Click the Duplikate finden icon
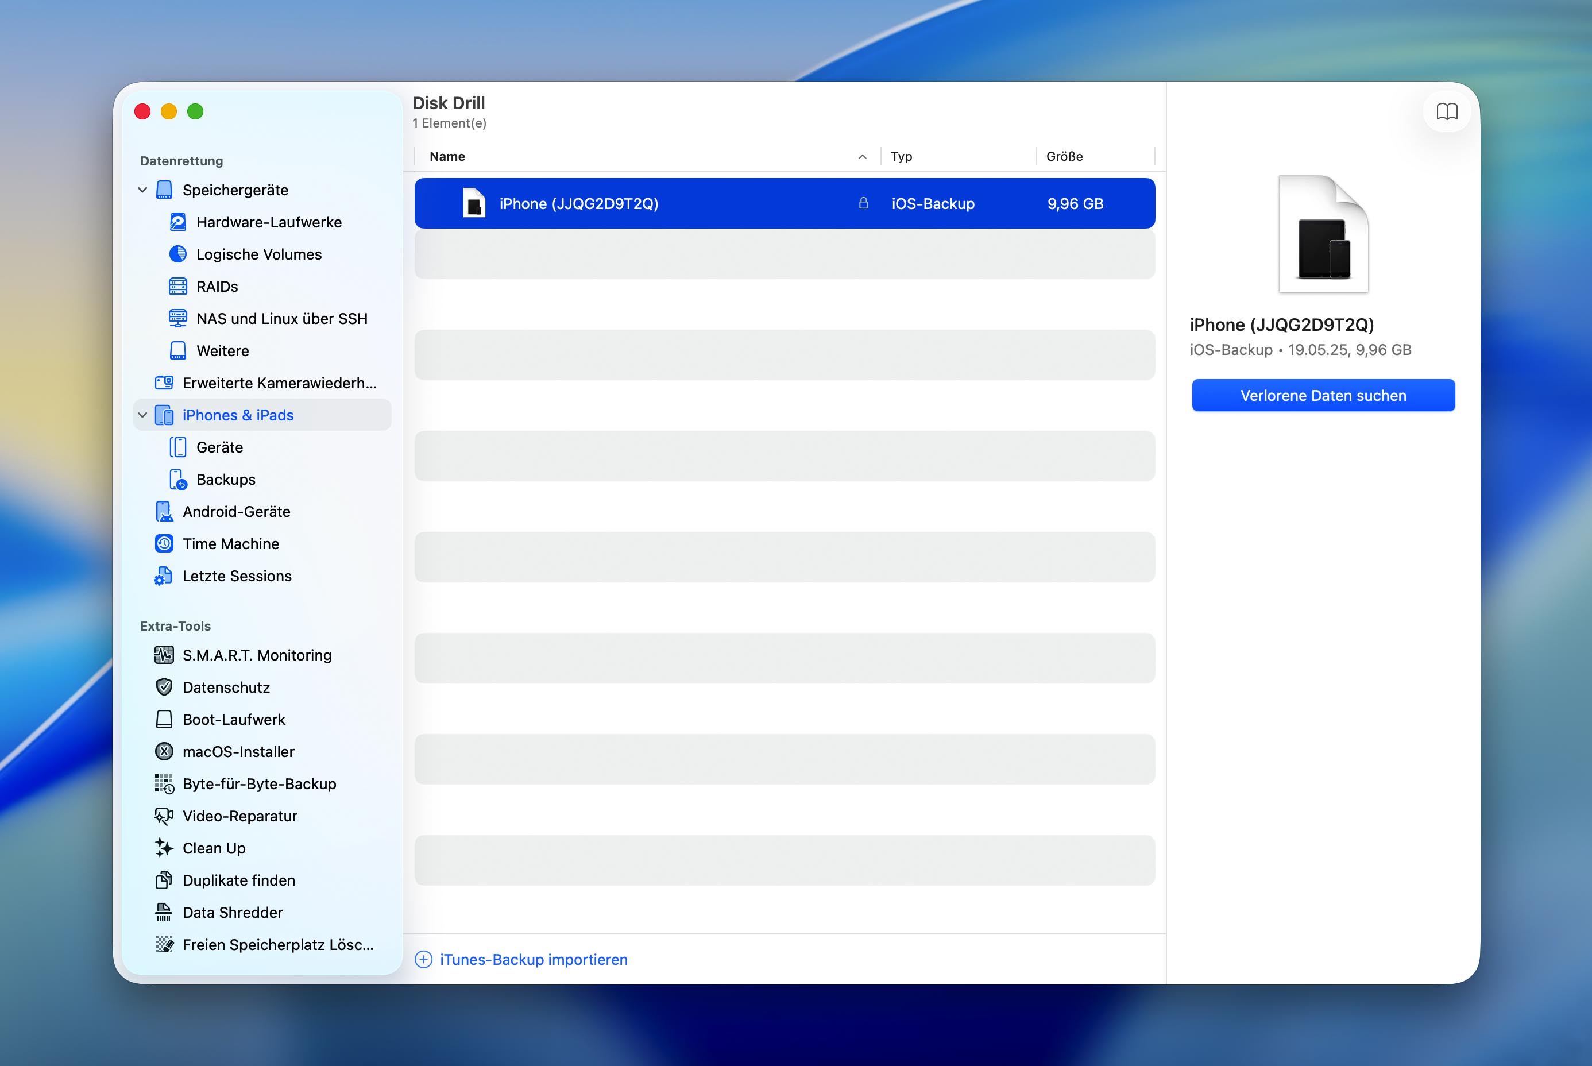This screenshot has height=1066, width=1592. [x=164, y=880]
